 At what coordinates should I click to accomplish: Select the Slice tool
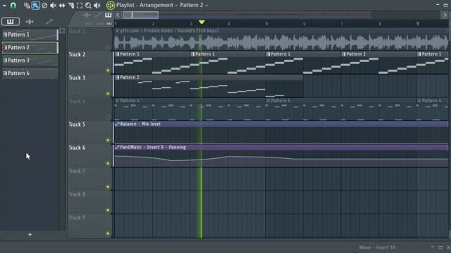point(70,5)
